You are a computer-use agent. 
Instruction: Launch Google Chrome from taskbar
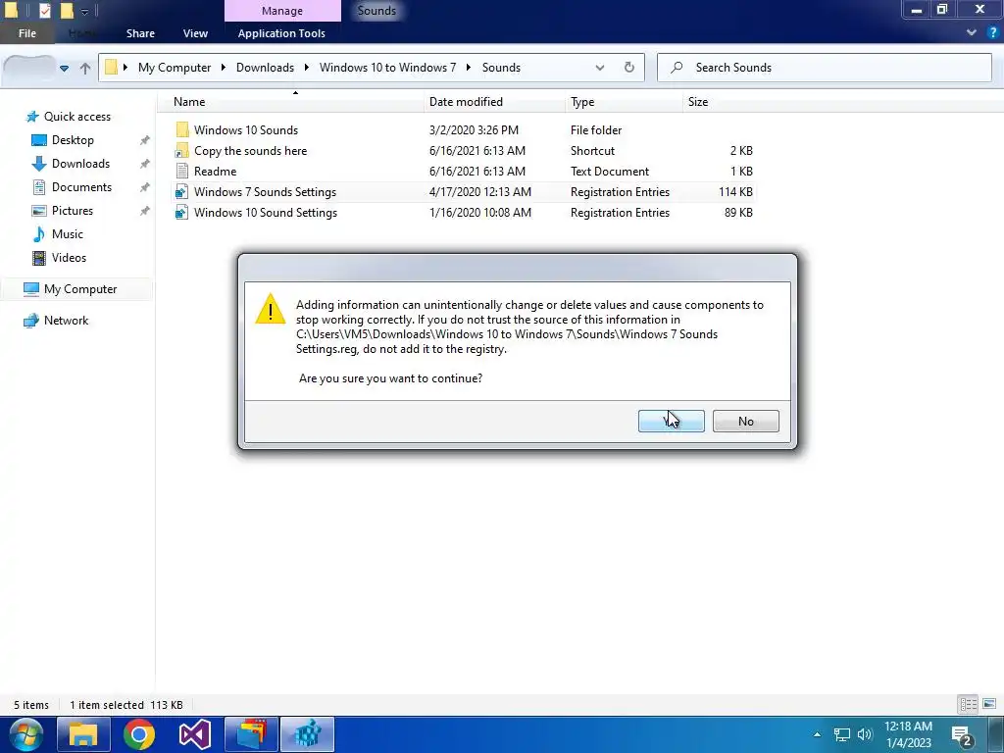pyautogui.click(x=139, y=734)
